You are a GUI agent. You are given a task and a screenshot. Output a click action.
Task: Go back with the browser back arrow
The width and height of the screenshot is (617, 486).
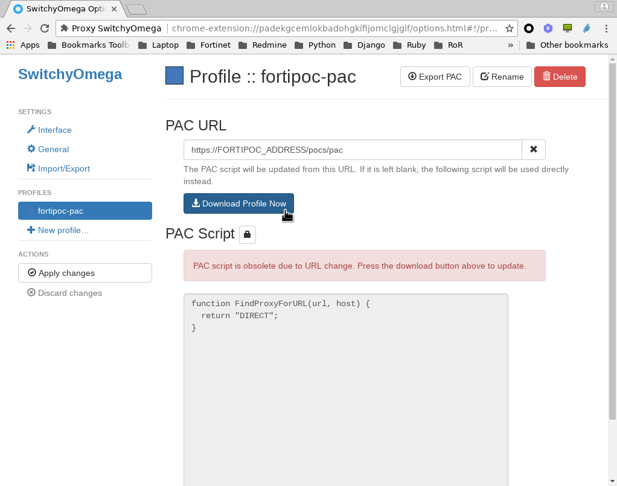click(x=11, y=28)
